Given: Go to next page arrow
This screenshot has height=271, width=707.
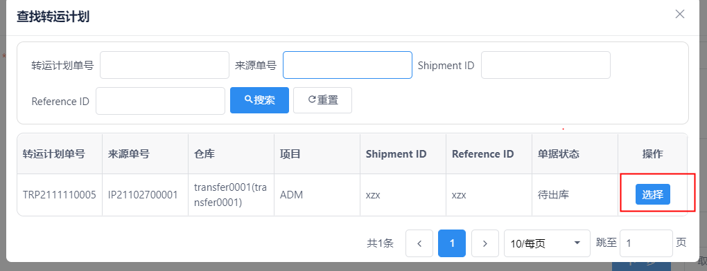Looking at the screenshot, I should [x=485, y=243].
